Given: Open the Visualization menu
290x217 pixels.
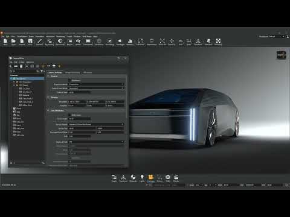Looking at the screenshot, I should [22, 37].
